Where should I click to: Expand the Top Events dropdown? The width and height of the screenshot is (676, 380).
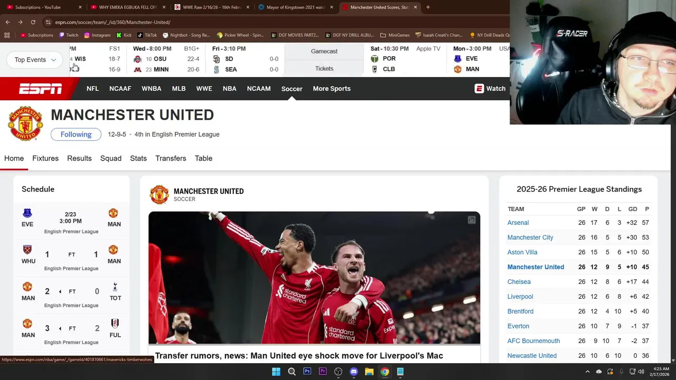point(35,60)
